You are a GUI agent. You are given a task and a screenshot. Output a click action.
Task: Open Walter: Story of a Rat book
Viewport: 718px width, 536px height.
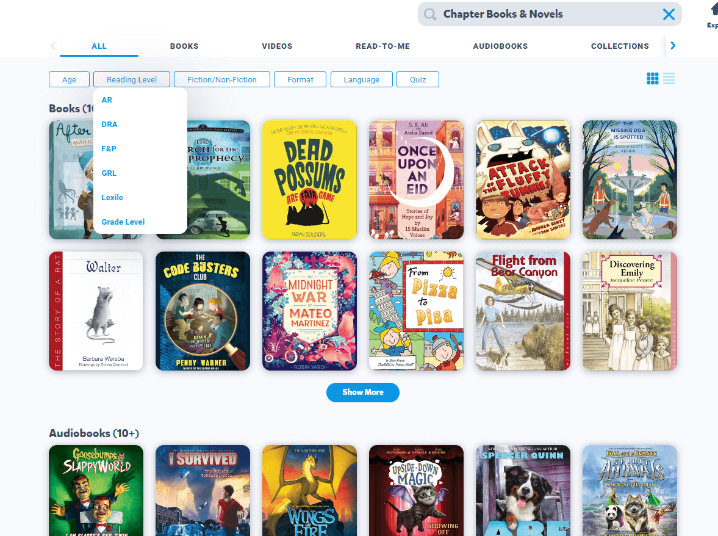96,311
